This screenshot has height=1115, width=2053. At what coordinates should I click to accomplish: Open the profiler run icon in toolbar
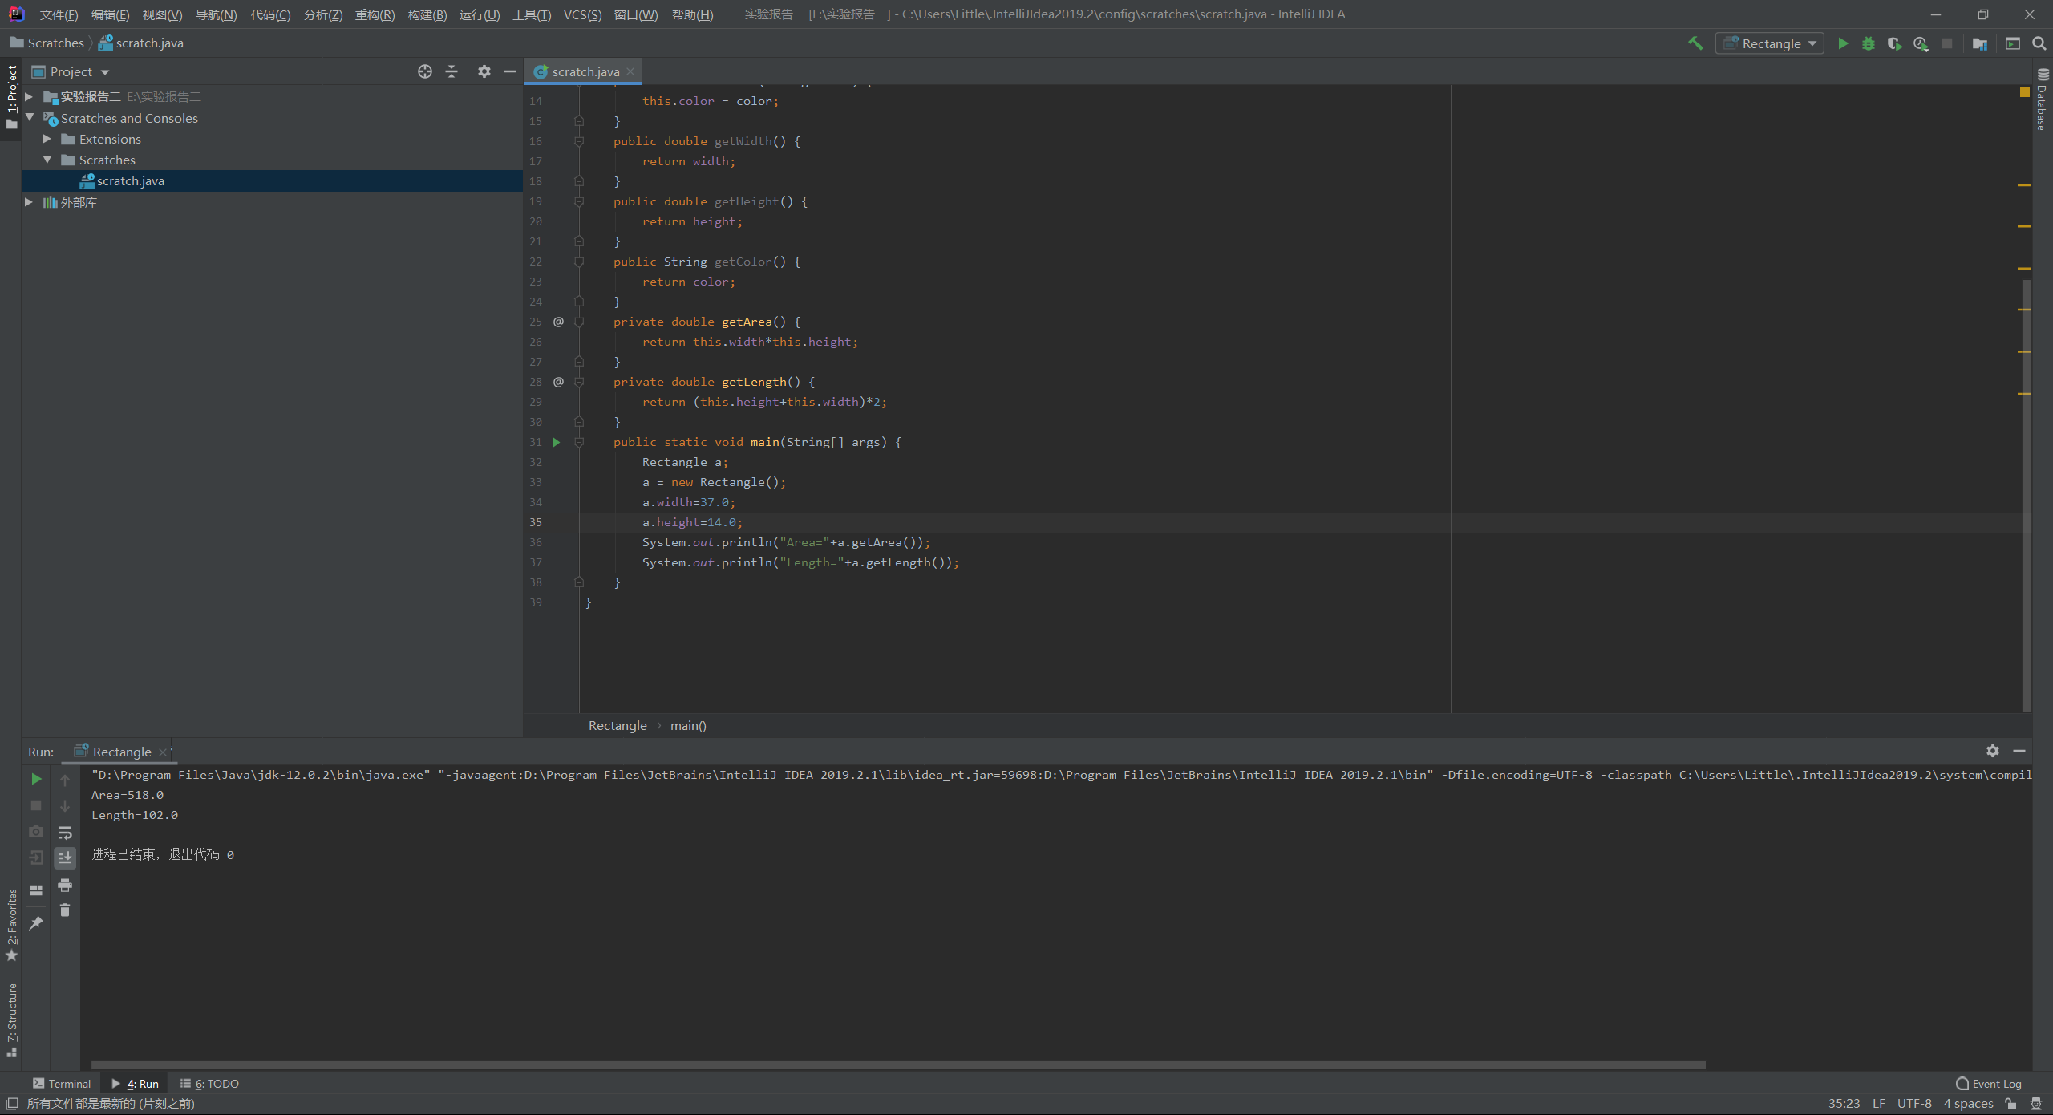(1921, 43)
